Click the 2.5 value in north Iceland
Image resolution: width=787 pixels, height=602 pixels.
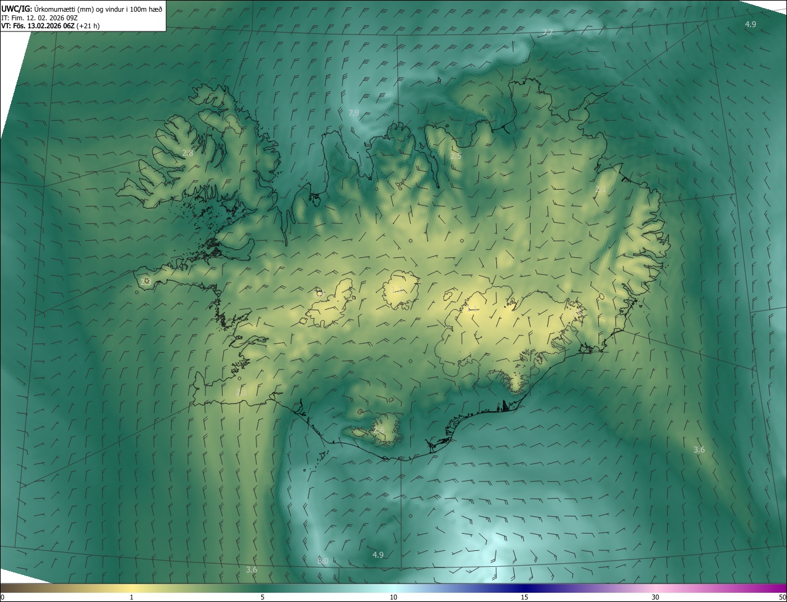(x=456, y=156)
